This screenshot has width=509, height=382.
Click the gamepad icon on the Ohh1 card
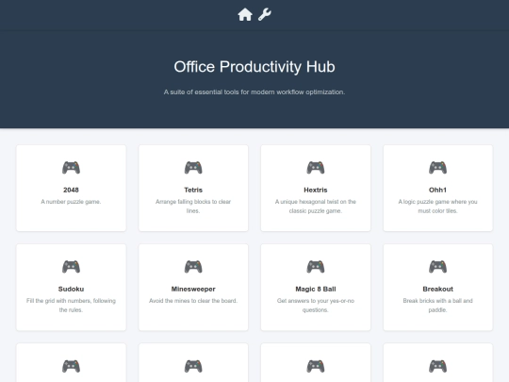tap(438, 168)
